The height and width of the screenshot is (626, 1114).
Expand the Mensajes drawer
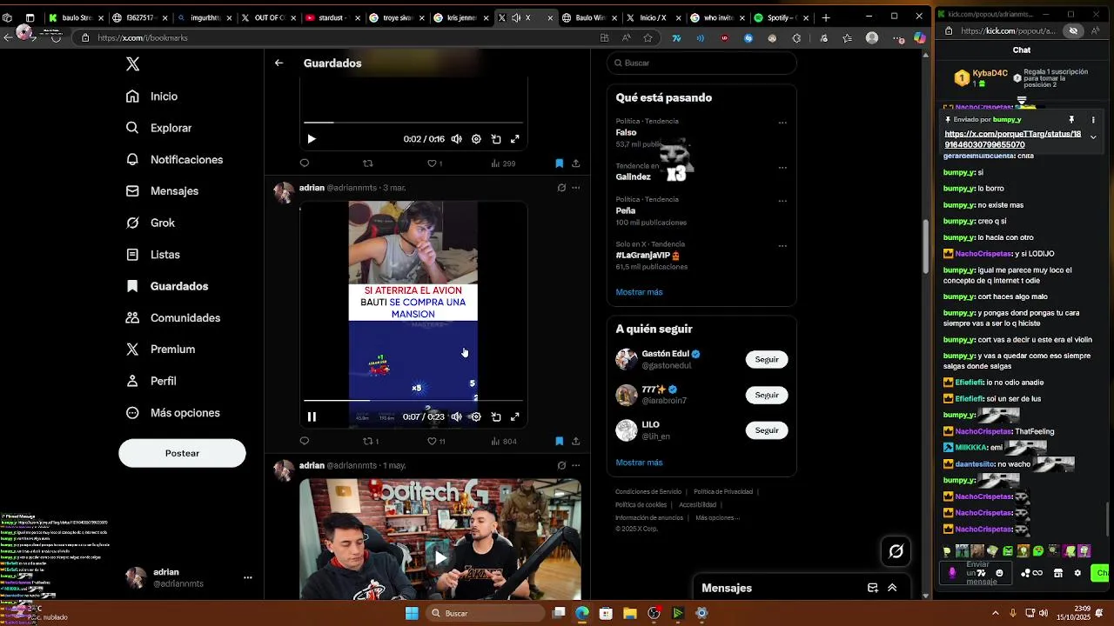pos(892,588)
